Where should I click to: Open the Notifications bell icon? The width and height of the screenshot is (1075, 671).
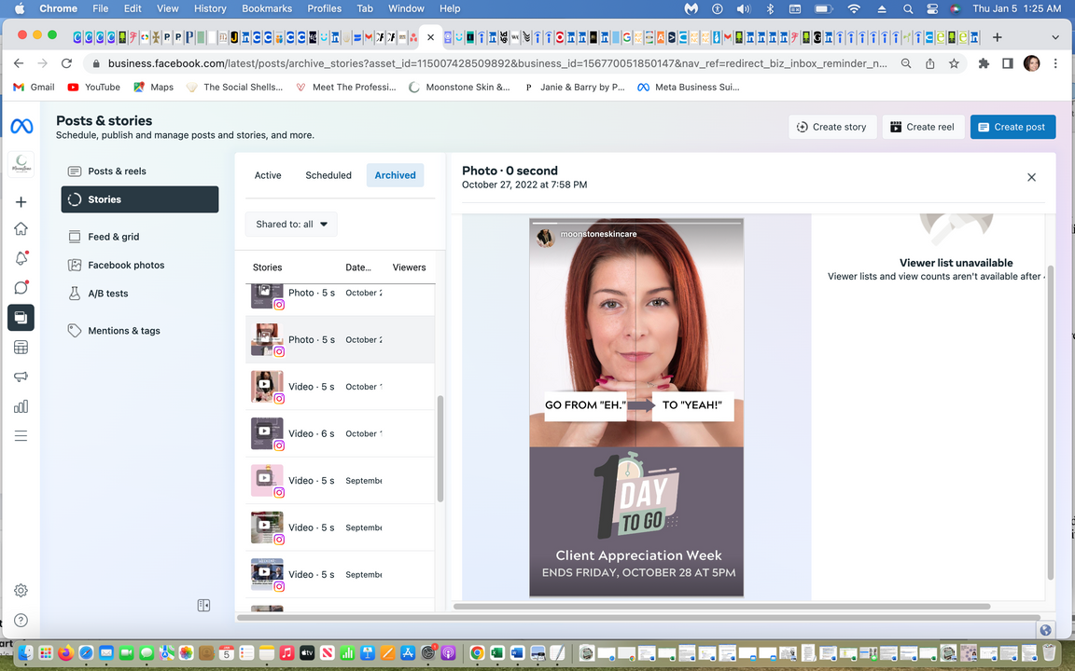[x=21, y=258]
